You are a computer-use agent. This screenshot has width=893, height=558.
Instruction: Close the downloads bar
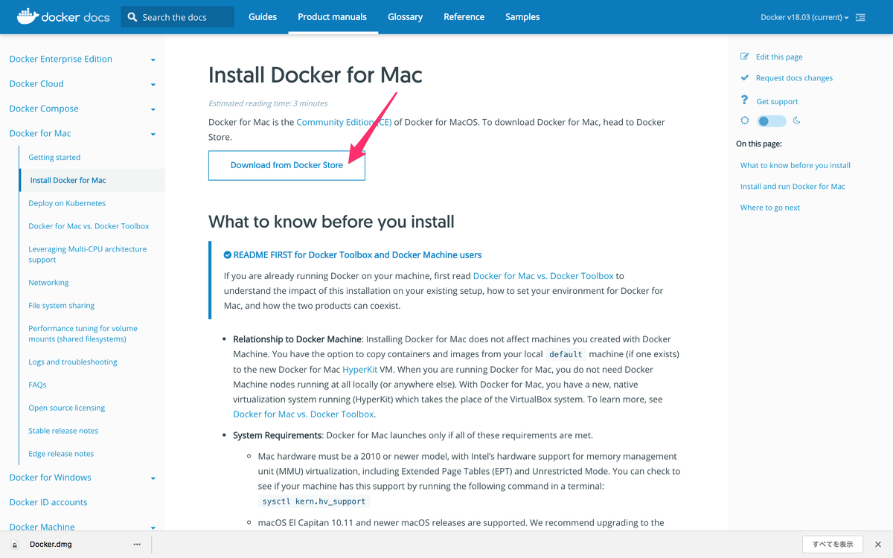pos(878,545)
